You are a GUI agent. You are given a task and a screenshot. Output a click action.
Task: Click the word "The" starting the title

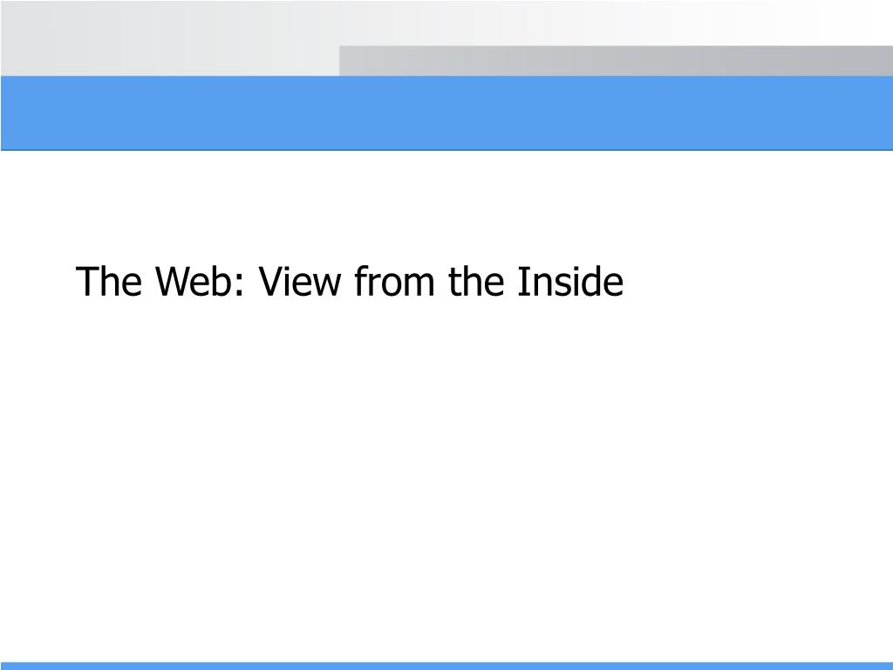click(108, 282)
